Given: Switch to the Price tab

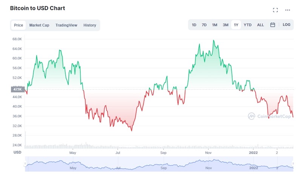Looking at the screenshot, I should click(x=18, y=25).
